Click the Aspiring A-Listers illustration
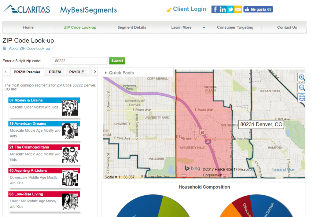This screenshot has width=313, height=217. point(70,178)
